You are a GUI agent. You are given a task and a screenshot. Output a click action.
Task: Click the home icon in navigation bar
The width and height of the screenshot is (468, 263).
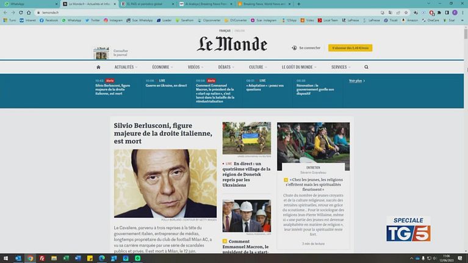(x=98, y=67)
